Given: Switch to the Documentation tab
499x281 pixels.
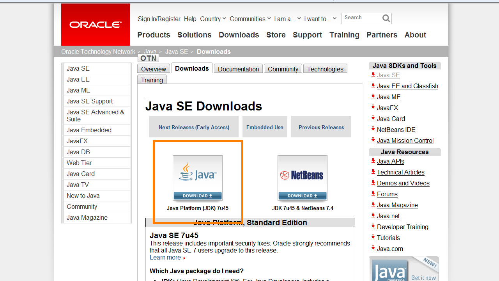Looking at the screenshot, I should [x=239, y=69].
